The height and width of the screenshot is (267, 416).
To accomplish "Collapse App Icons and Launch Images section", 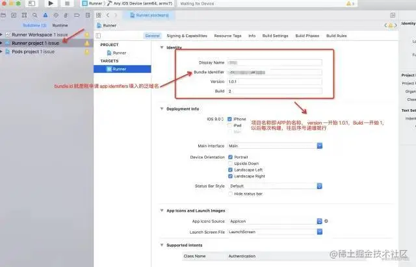I will 162,210.
